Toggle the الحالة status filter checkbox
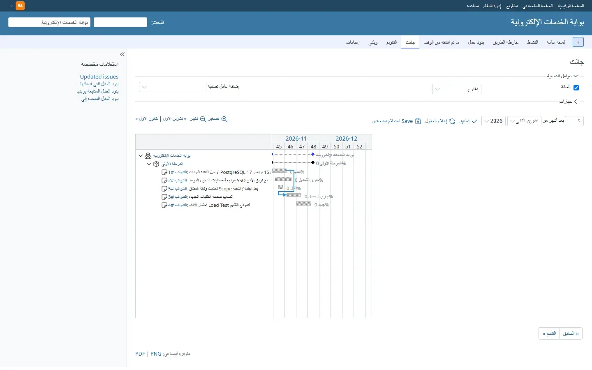This screenshot has width=592, height=370. pyautogui.click(x=576, y=88)
